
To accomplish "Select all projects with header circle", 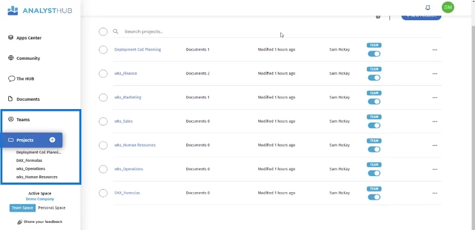I will tap(103, 31).
